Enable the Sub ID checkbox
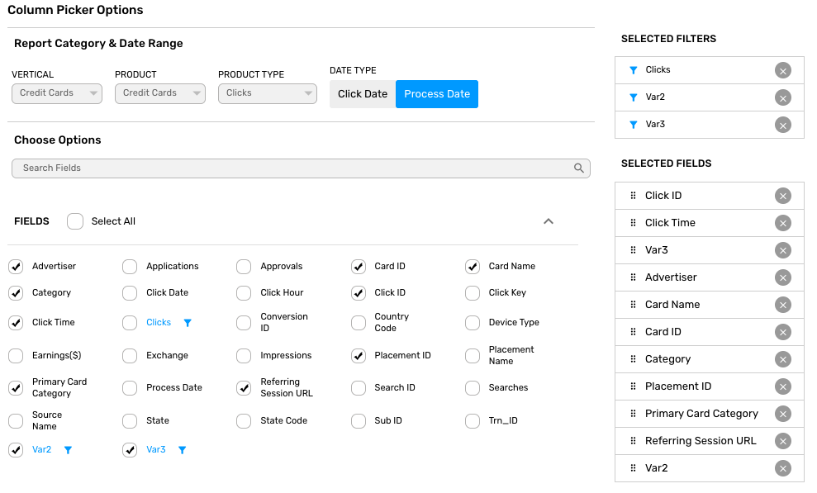 (358, 420)
